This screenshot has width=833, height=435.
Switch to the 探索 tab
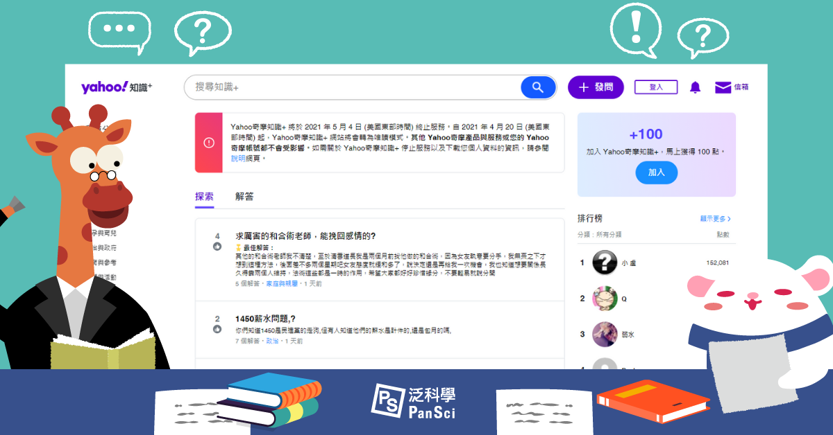tap(204, 197)
